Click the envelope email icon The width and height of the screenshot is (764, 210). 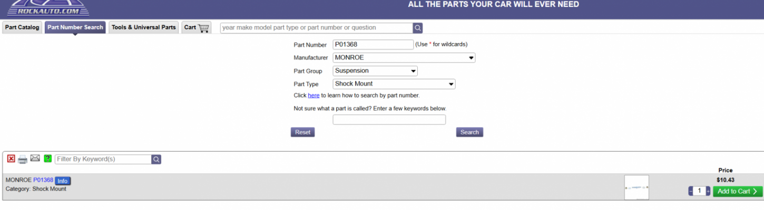coord(35,158)
